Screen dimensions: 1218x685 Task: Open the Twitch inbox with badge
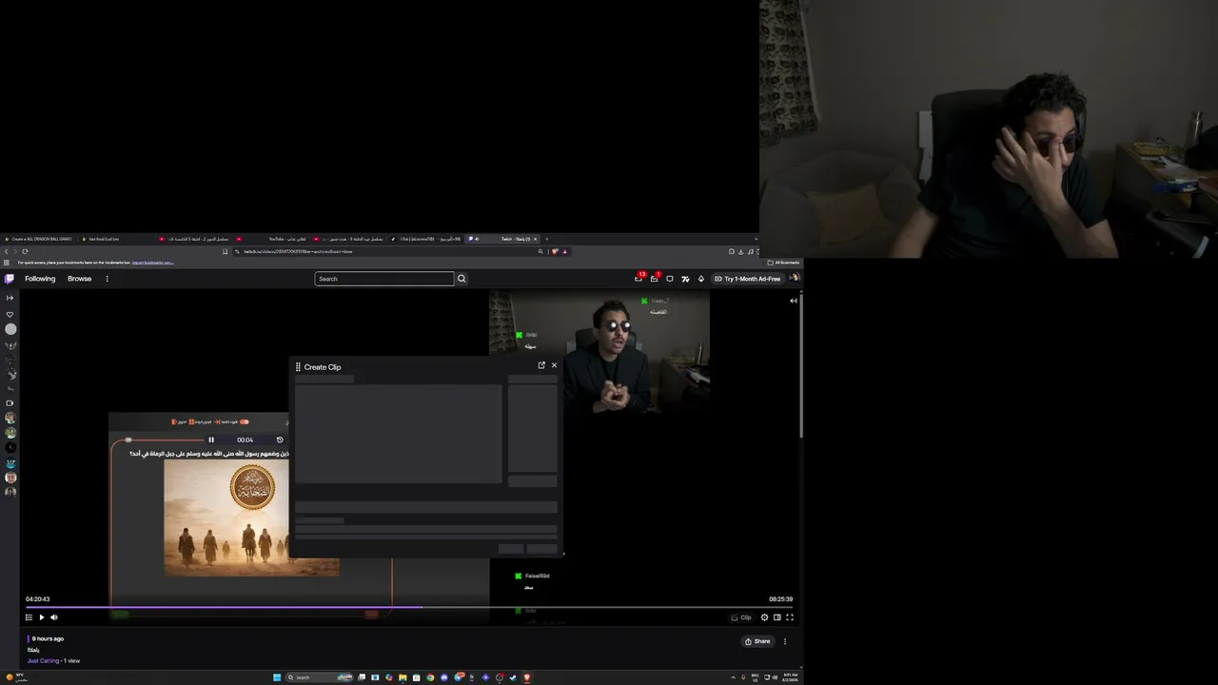point(654,279)
